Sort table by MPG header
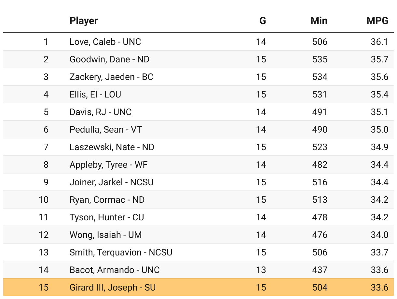Image resolution: width=397 pixels, height=299 pixels. (x=377, y=21)
